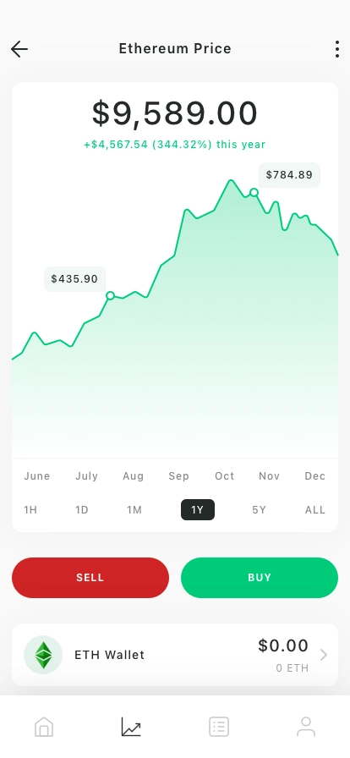
Task: Tap the $784.89 price tooltip label
Action: click(290, 175)
